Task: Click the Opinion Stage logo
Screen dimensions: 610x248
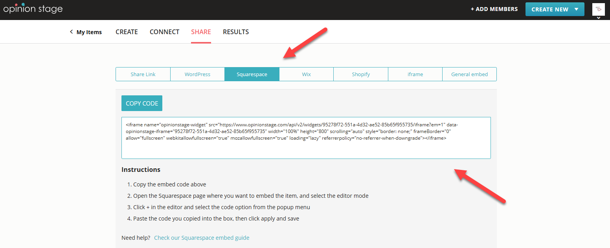Action: (33, 8)
